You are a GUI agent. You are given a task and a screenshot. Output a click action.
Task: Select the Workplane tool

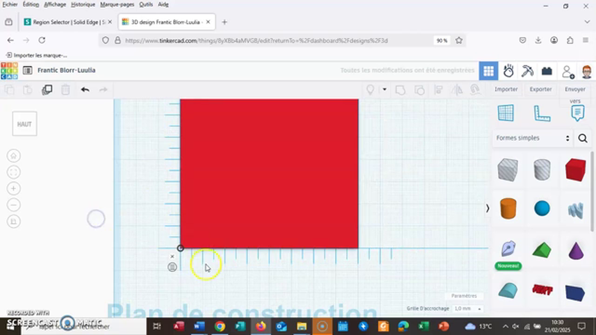(x=506, y=113)
